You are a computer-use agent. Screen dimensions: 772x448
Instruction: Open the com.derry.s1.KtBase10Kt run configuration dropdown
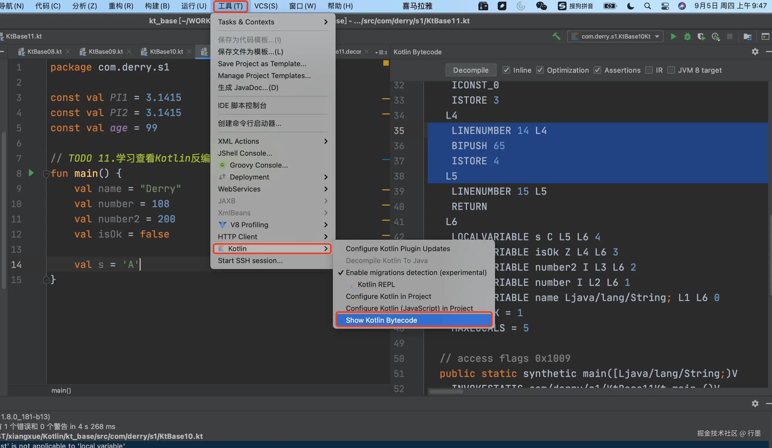click(615, 36)
